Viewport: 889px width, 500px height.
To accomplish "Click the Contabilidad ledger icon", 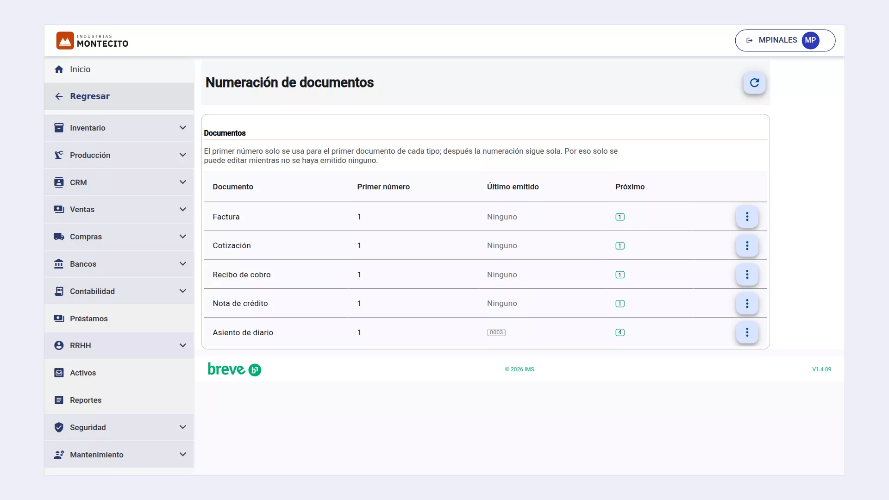I will [59, 291].
